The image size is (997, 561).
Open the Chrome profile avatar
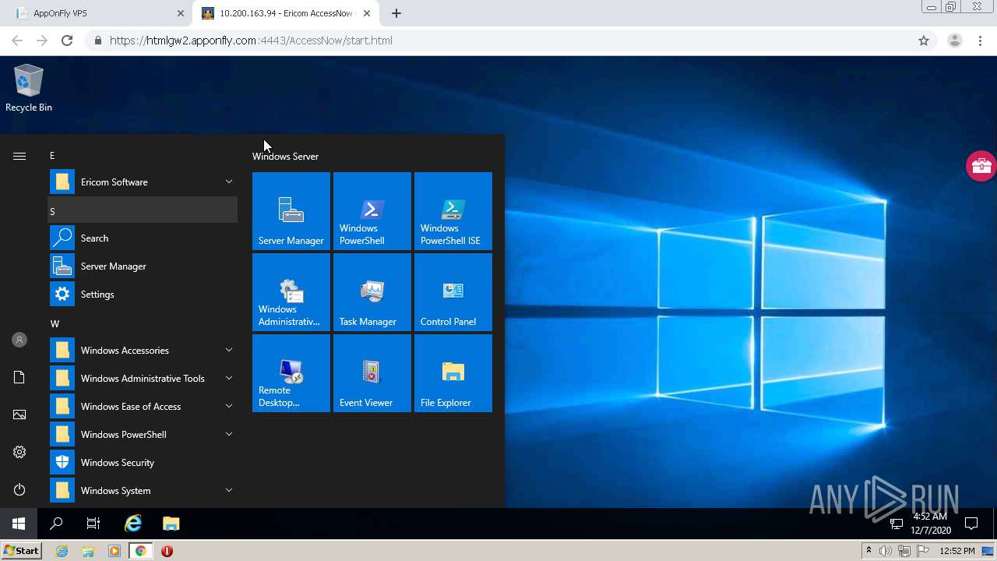[x=954, y=41]
